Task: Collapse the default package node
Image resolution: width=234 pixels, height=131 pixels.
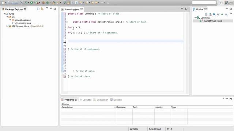Action: (x=10, y=20)
